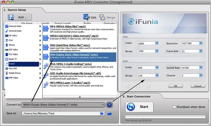
Task: Select PS3 Video menu category
Action: 23,54
